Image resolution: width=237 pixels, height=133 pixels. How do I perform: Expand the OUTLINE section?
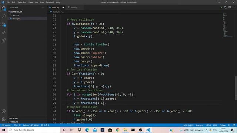(14, 119)
